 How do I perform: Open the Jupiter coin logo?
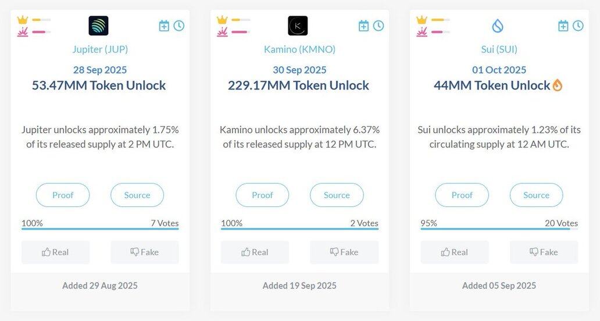pyautogui.click(x=98, y=26)
